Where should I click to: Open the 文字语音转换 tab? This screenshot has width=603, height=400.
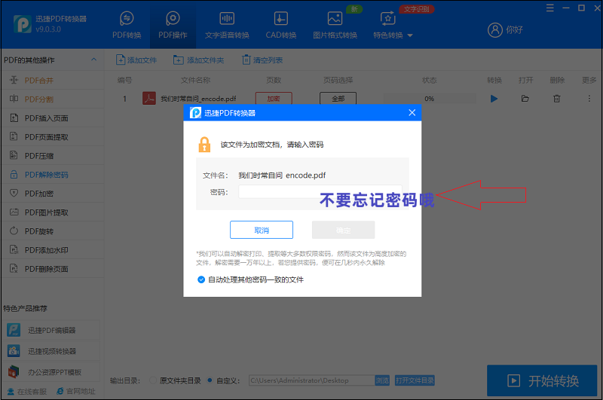[x=227, y=25]
